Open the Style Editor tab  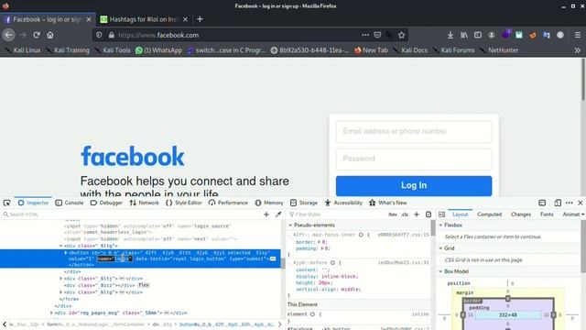pyautogui.click(x=184, y=203)
